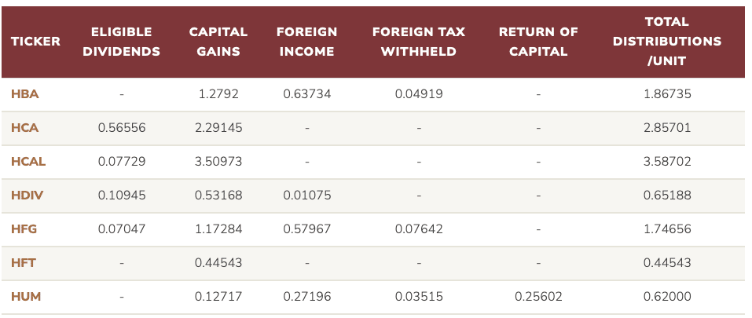Click the Capital Gains column header

pos(218,42)
